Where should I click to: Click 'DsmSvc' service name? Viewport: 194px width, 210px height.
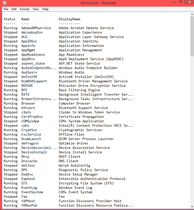[27, 174]
